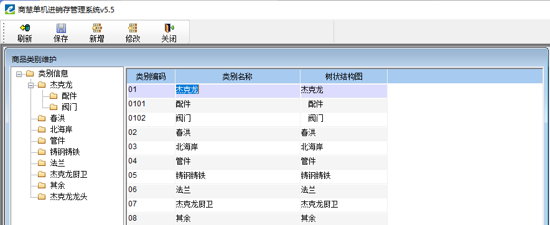Click folder icon beside 杰克龙 tree node
This screenshot has width=550, height=225.
[42, 85]
